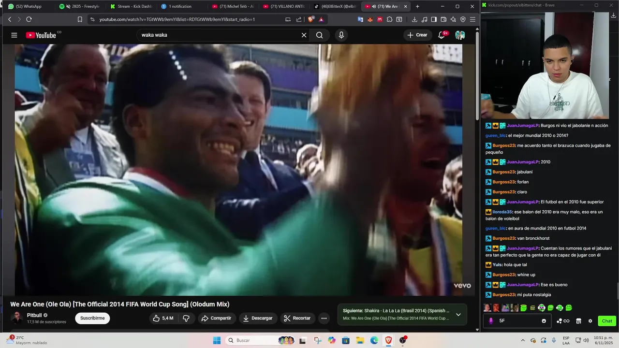This screenshot has width=619, height=348.
Task: Reload the page in browser toolbar
Action: click(29, 19)
